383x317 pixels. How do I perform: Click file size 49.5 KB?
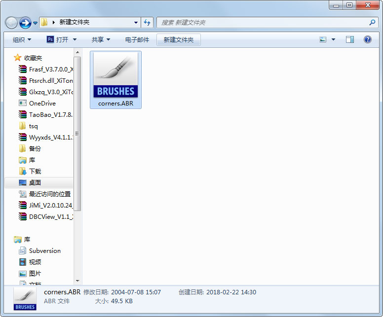click(x=121, y=301)
